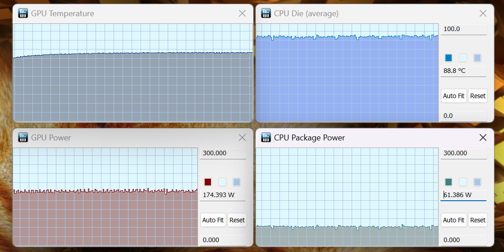The height and width of the screenshot is (252, 504).
Task: Hit Reset for CPU Package Power
Action: (478, 220)
